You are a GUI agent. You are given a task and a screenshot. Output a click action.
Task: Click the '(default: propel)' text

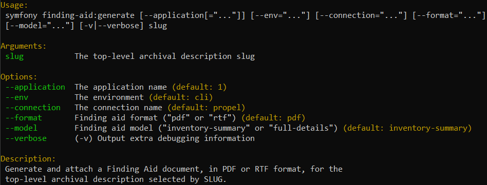pos(206,108)
